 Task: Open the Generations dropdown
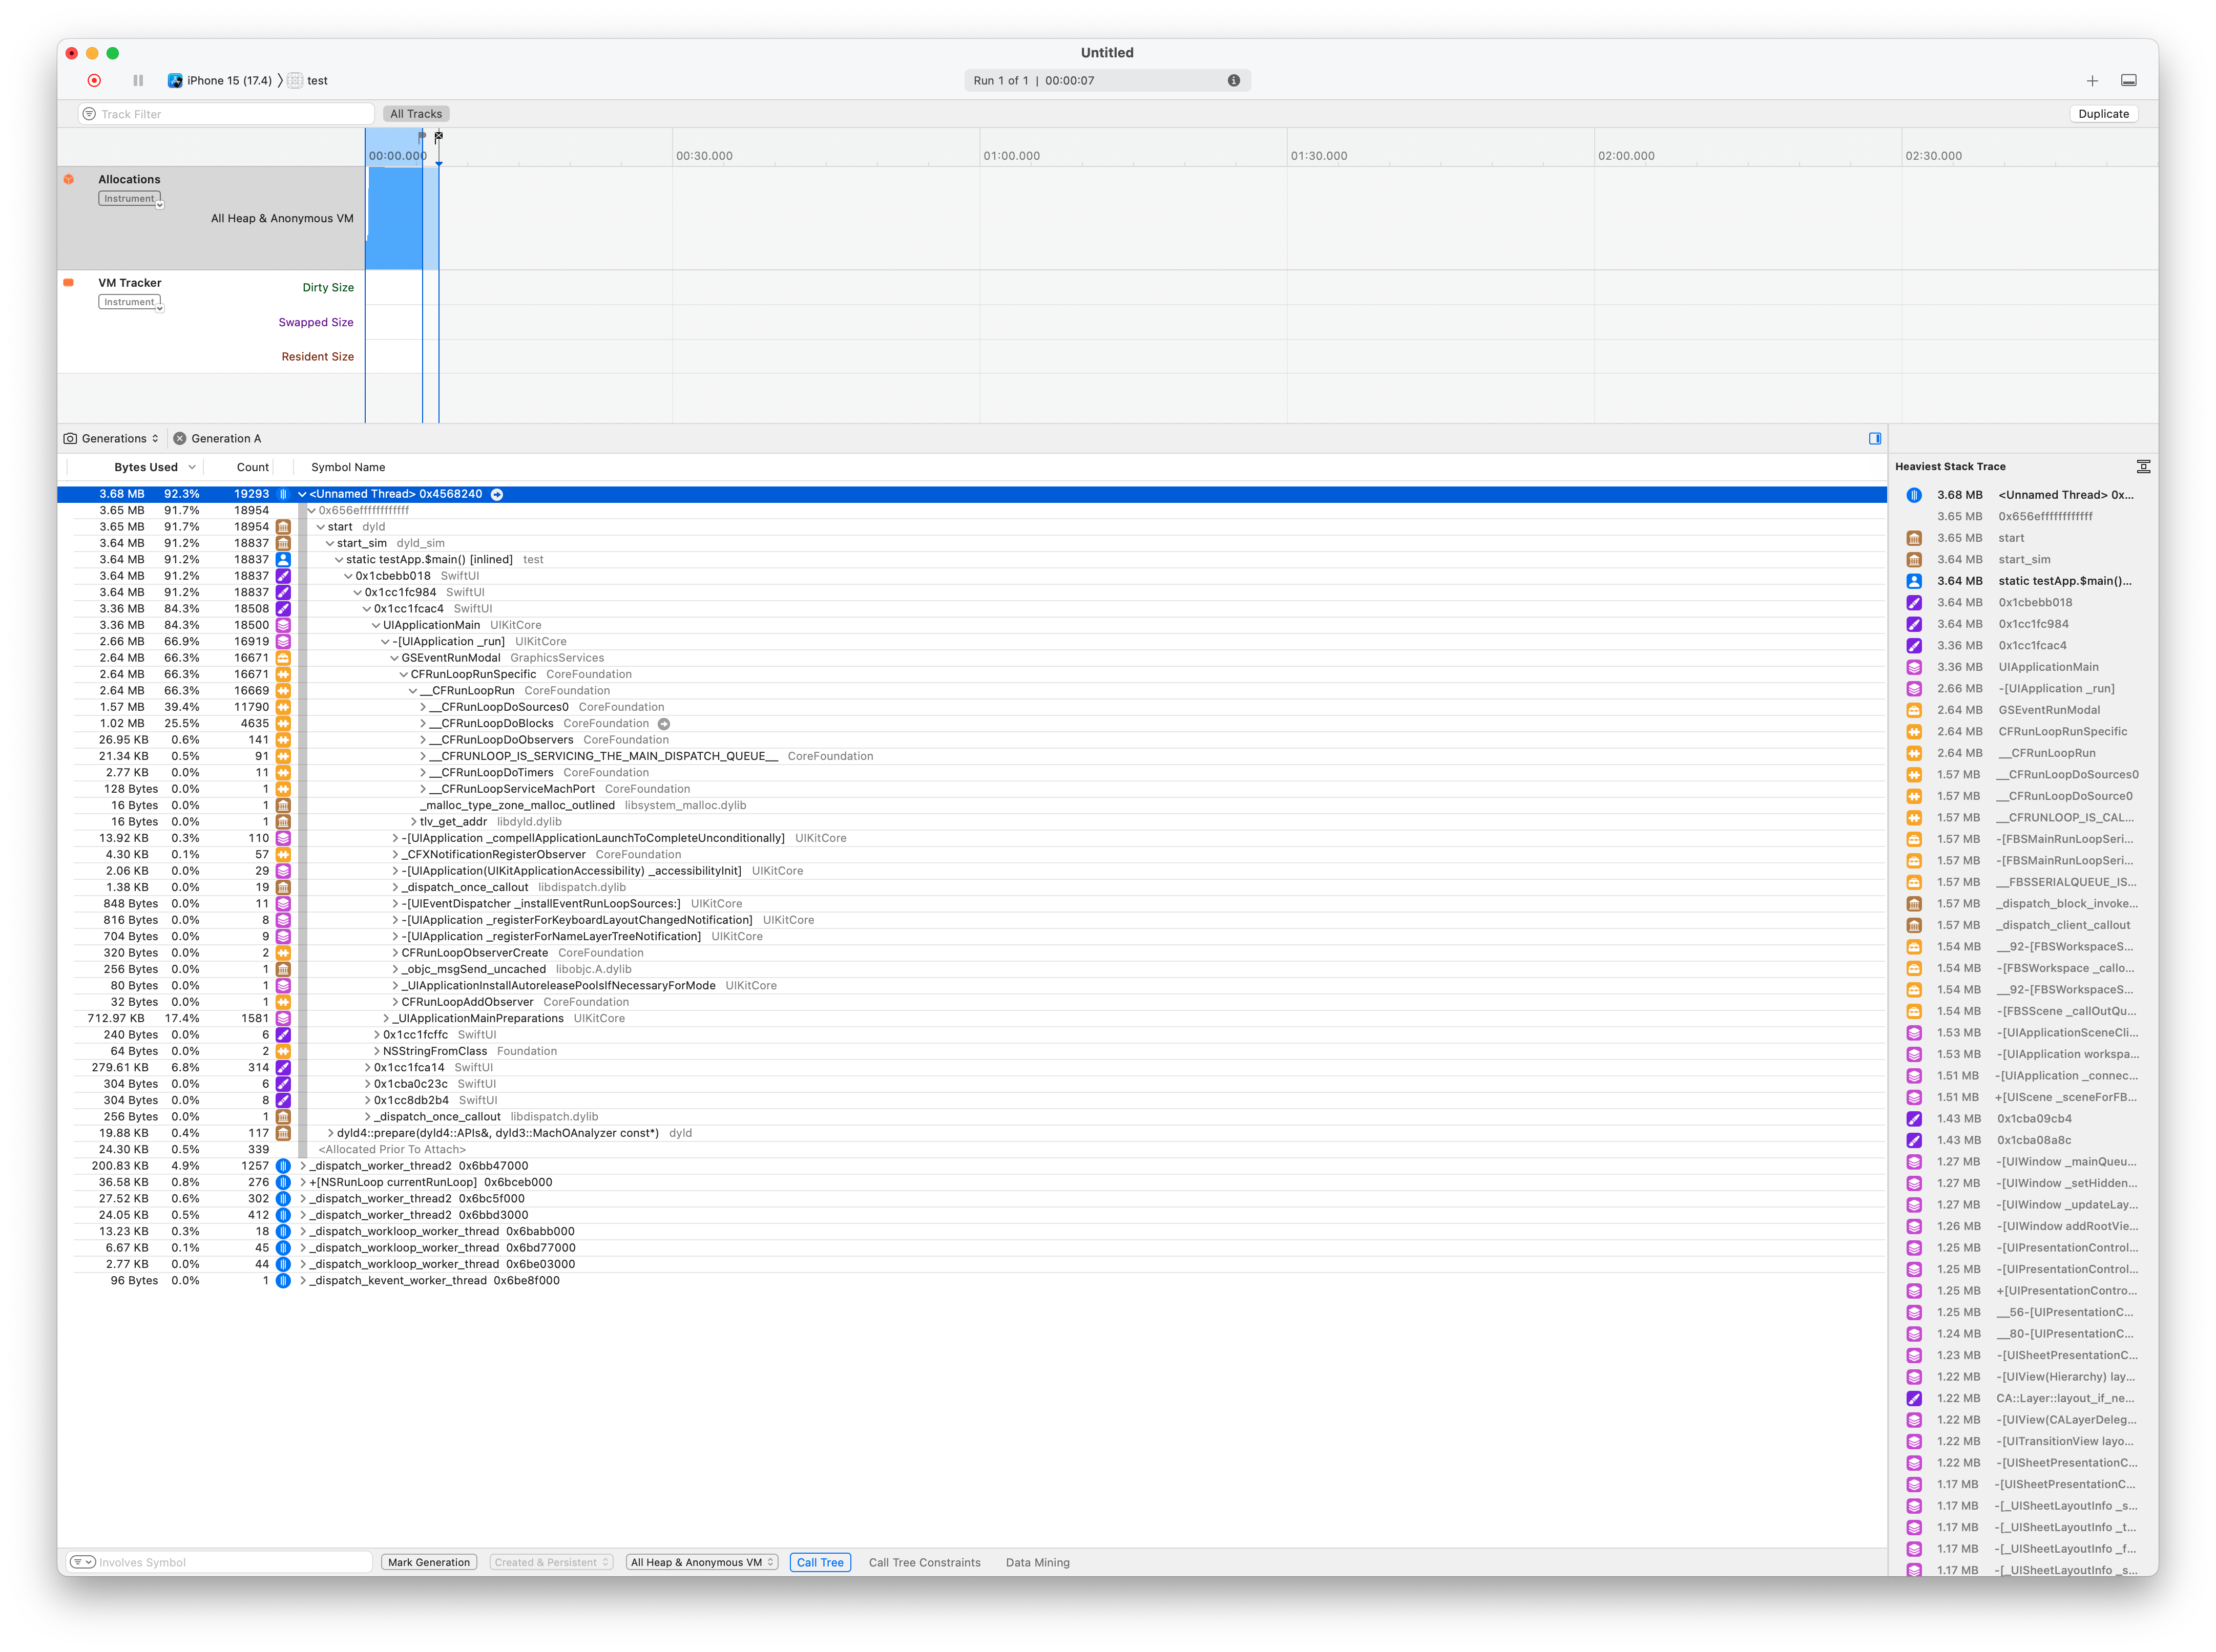click(x=112, y=438)
